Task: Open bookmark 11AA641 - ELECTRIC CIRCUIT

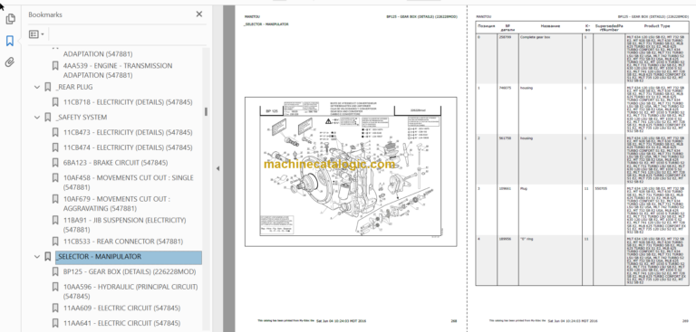Action: point(121,323)
